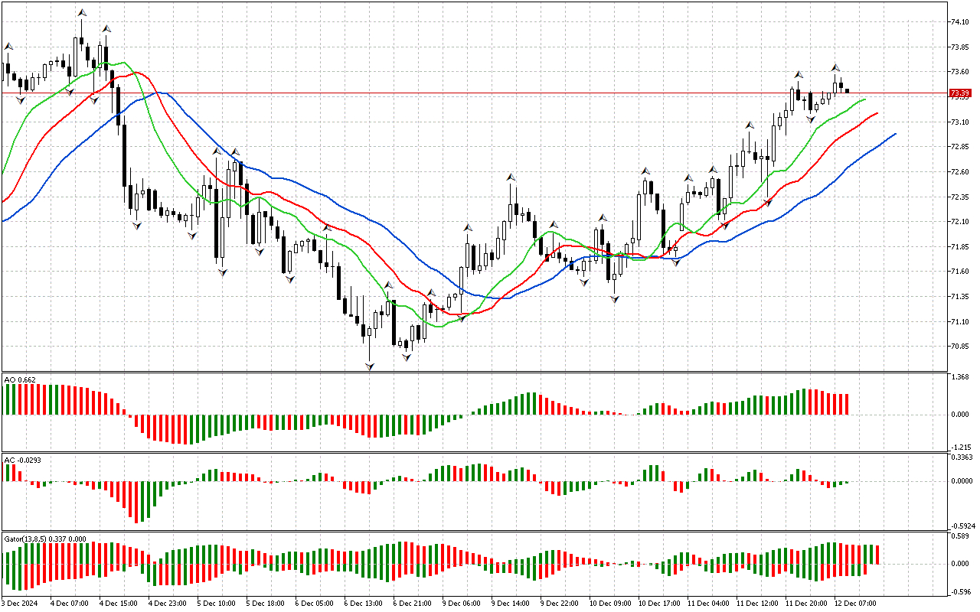Click the 9 Dec 22:00 time label

point(561,604)
